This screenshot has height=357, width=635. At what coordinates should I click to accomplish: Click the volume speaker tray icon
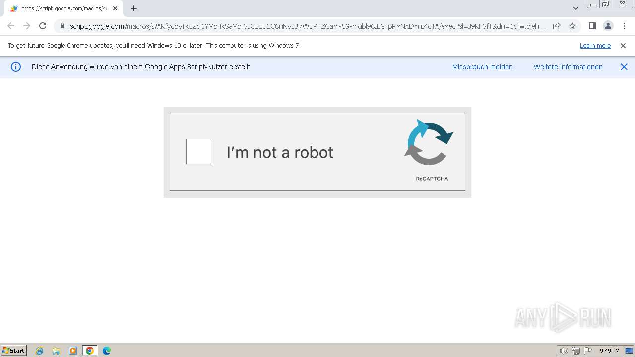point(564,351)
